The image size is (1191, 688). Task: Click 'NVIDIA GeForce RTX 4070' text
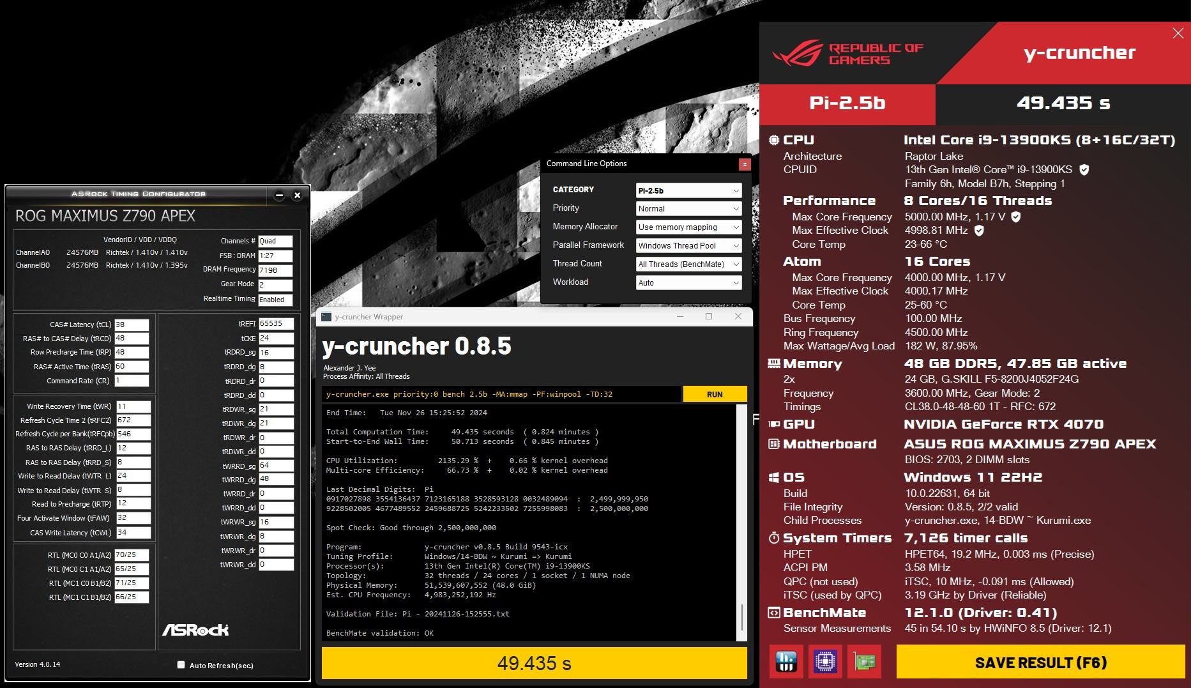point(1003,424)
